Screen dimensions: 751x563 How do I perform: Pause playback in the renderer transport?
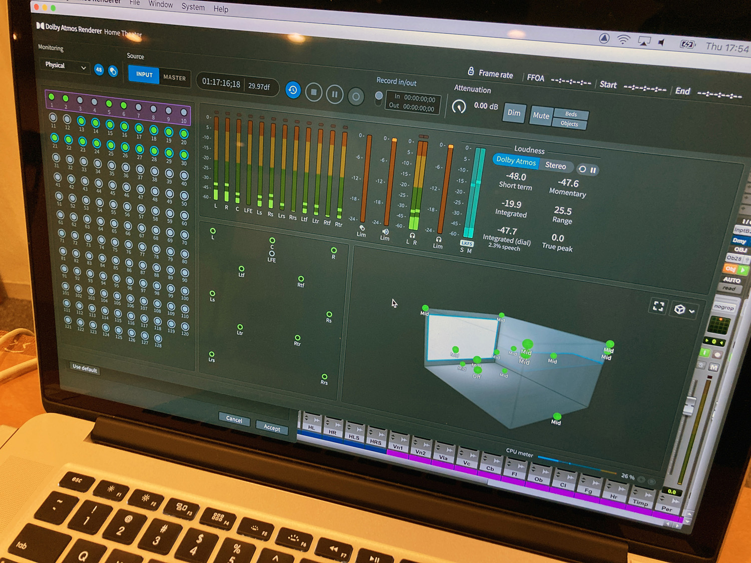click(x=335, y=94)
